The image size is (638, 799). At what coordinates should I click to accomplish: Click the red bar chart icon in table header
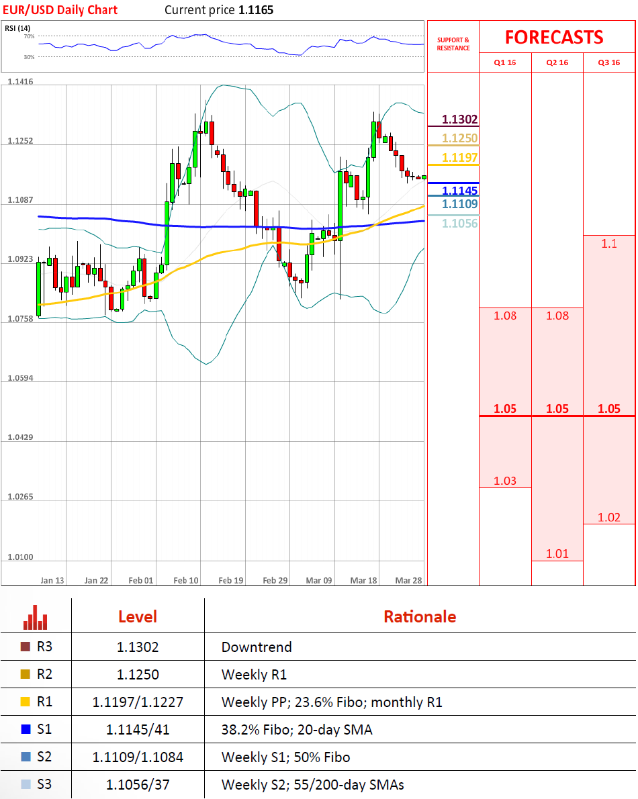point(36,617)
